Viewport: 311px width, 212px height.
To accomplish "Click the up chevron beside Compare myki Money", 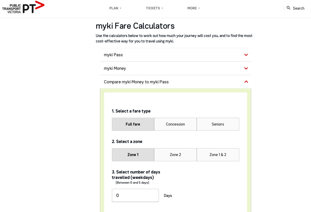I will tap(246, 82).
